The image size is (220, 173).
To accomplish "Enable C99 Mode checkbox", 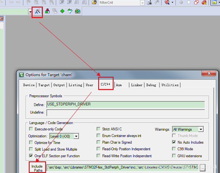I will point(174,149).
